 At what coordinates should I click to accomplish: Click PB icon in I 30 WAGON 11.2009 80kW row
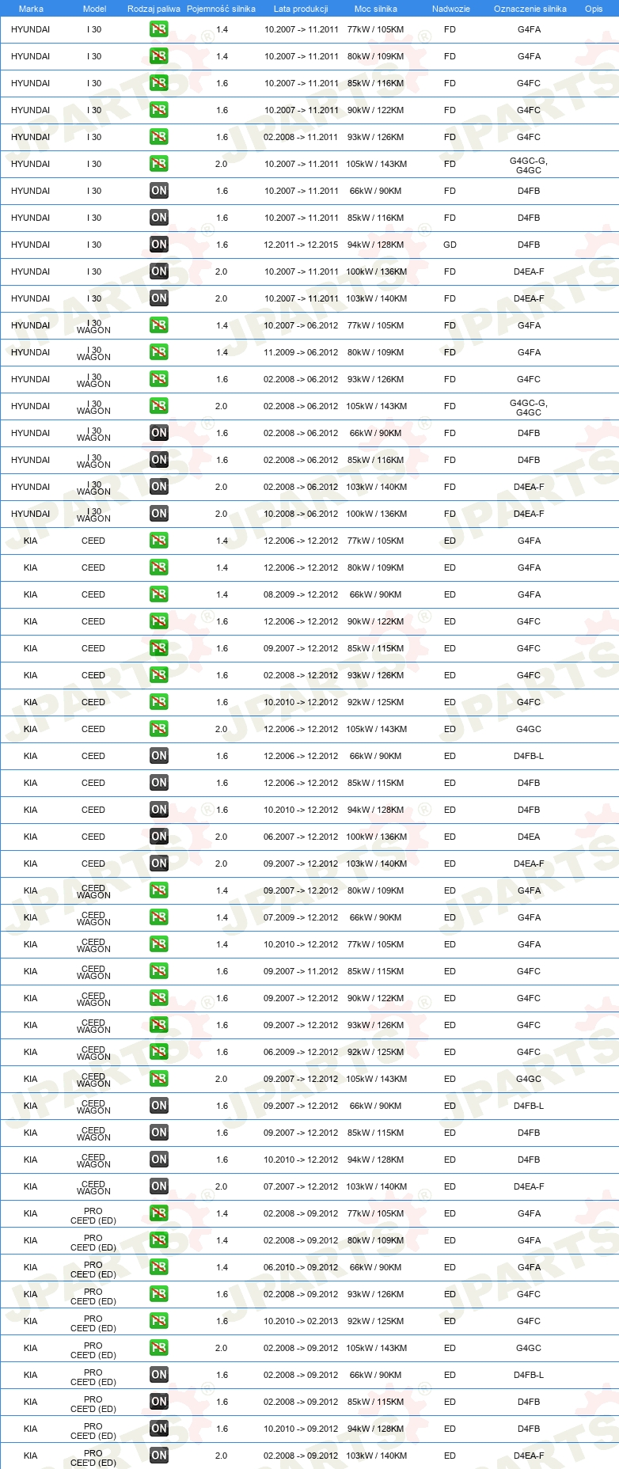point(159,352)
